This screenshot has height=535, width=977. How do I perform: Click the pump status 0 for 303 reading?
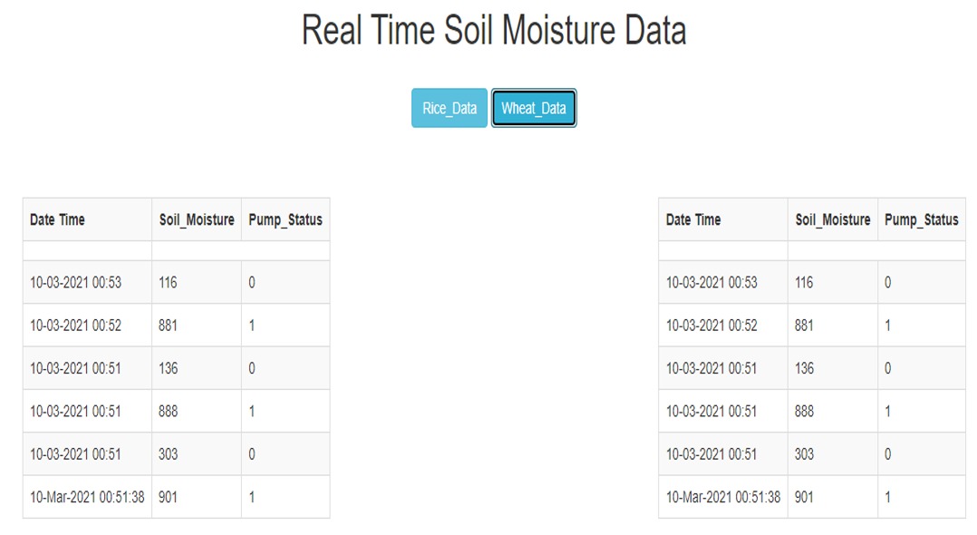tap(252, 453)
